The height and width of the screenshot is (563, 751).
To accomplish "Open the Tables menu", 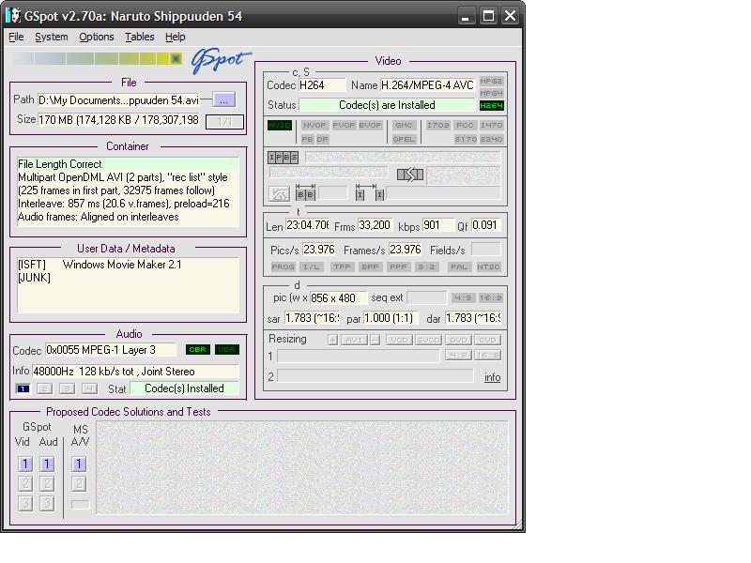I will click(x=139, y=37).
